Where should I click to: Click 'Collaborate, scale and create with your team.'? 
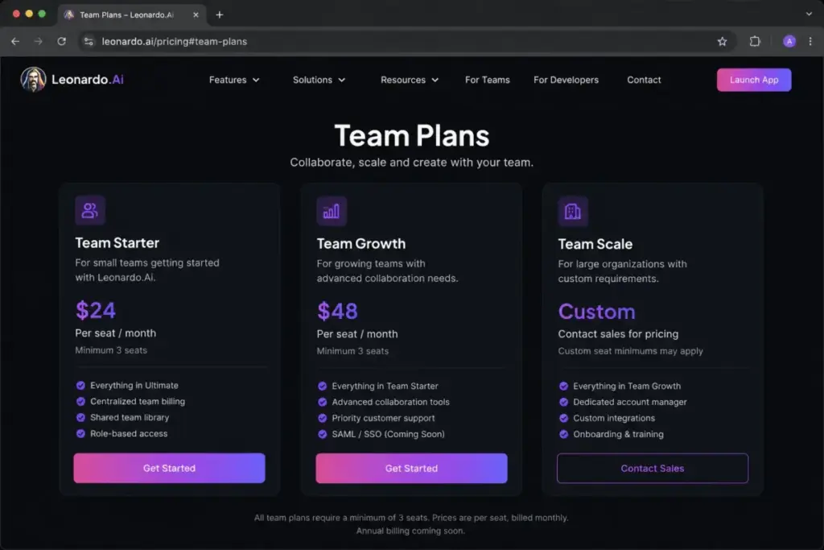click(x=411, y=163)
